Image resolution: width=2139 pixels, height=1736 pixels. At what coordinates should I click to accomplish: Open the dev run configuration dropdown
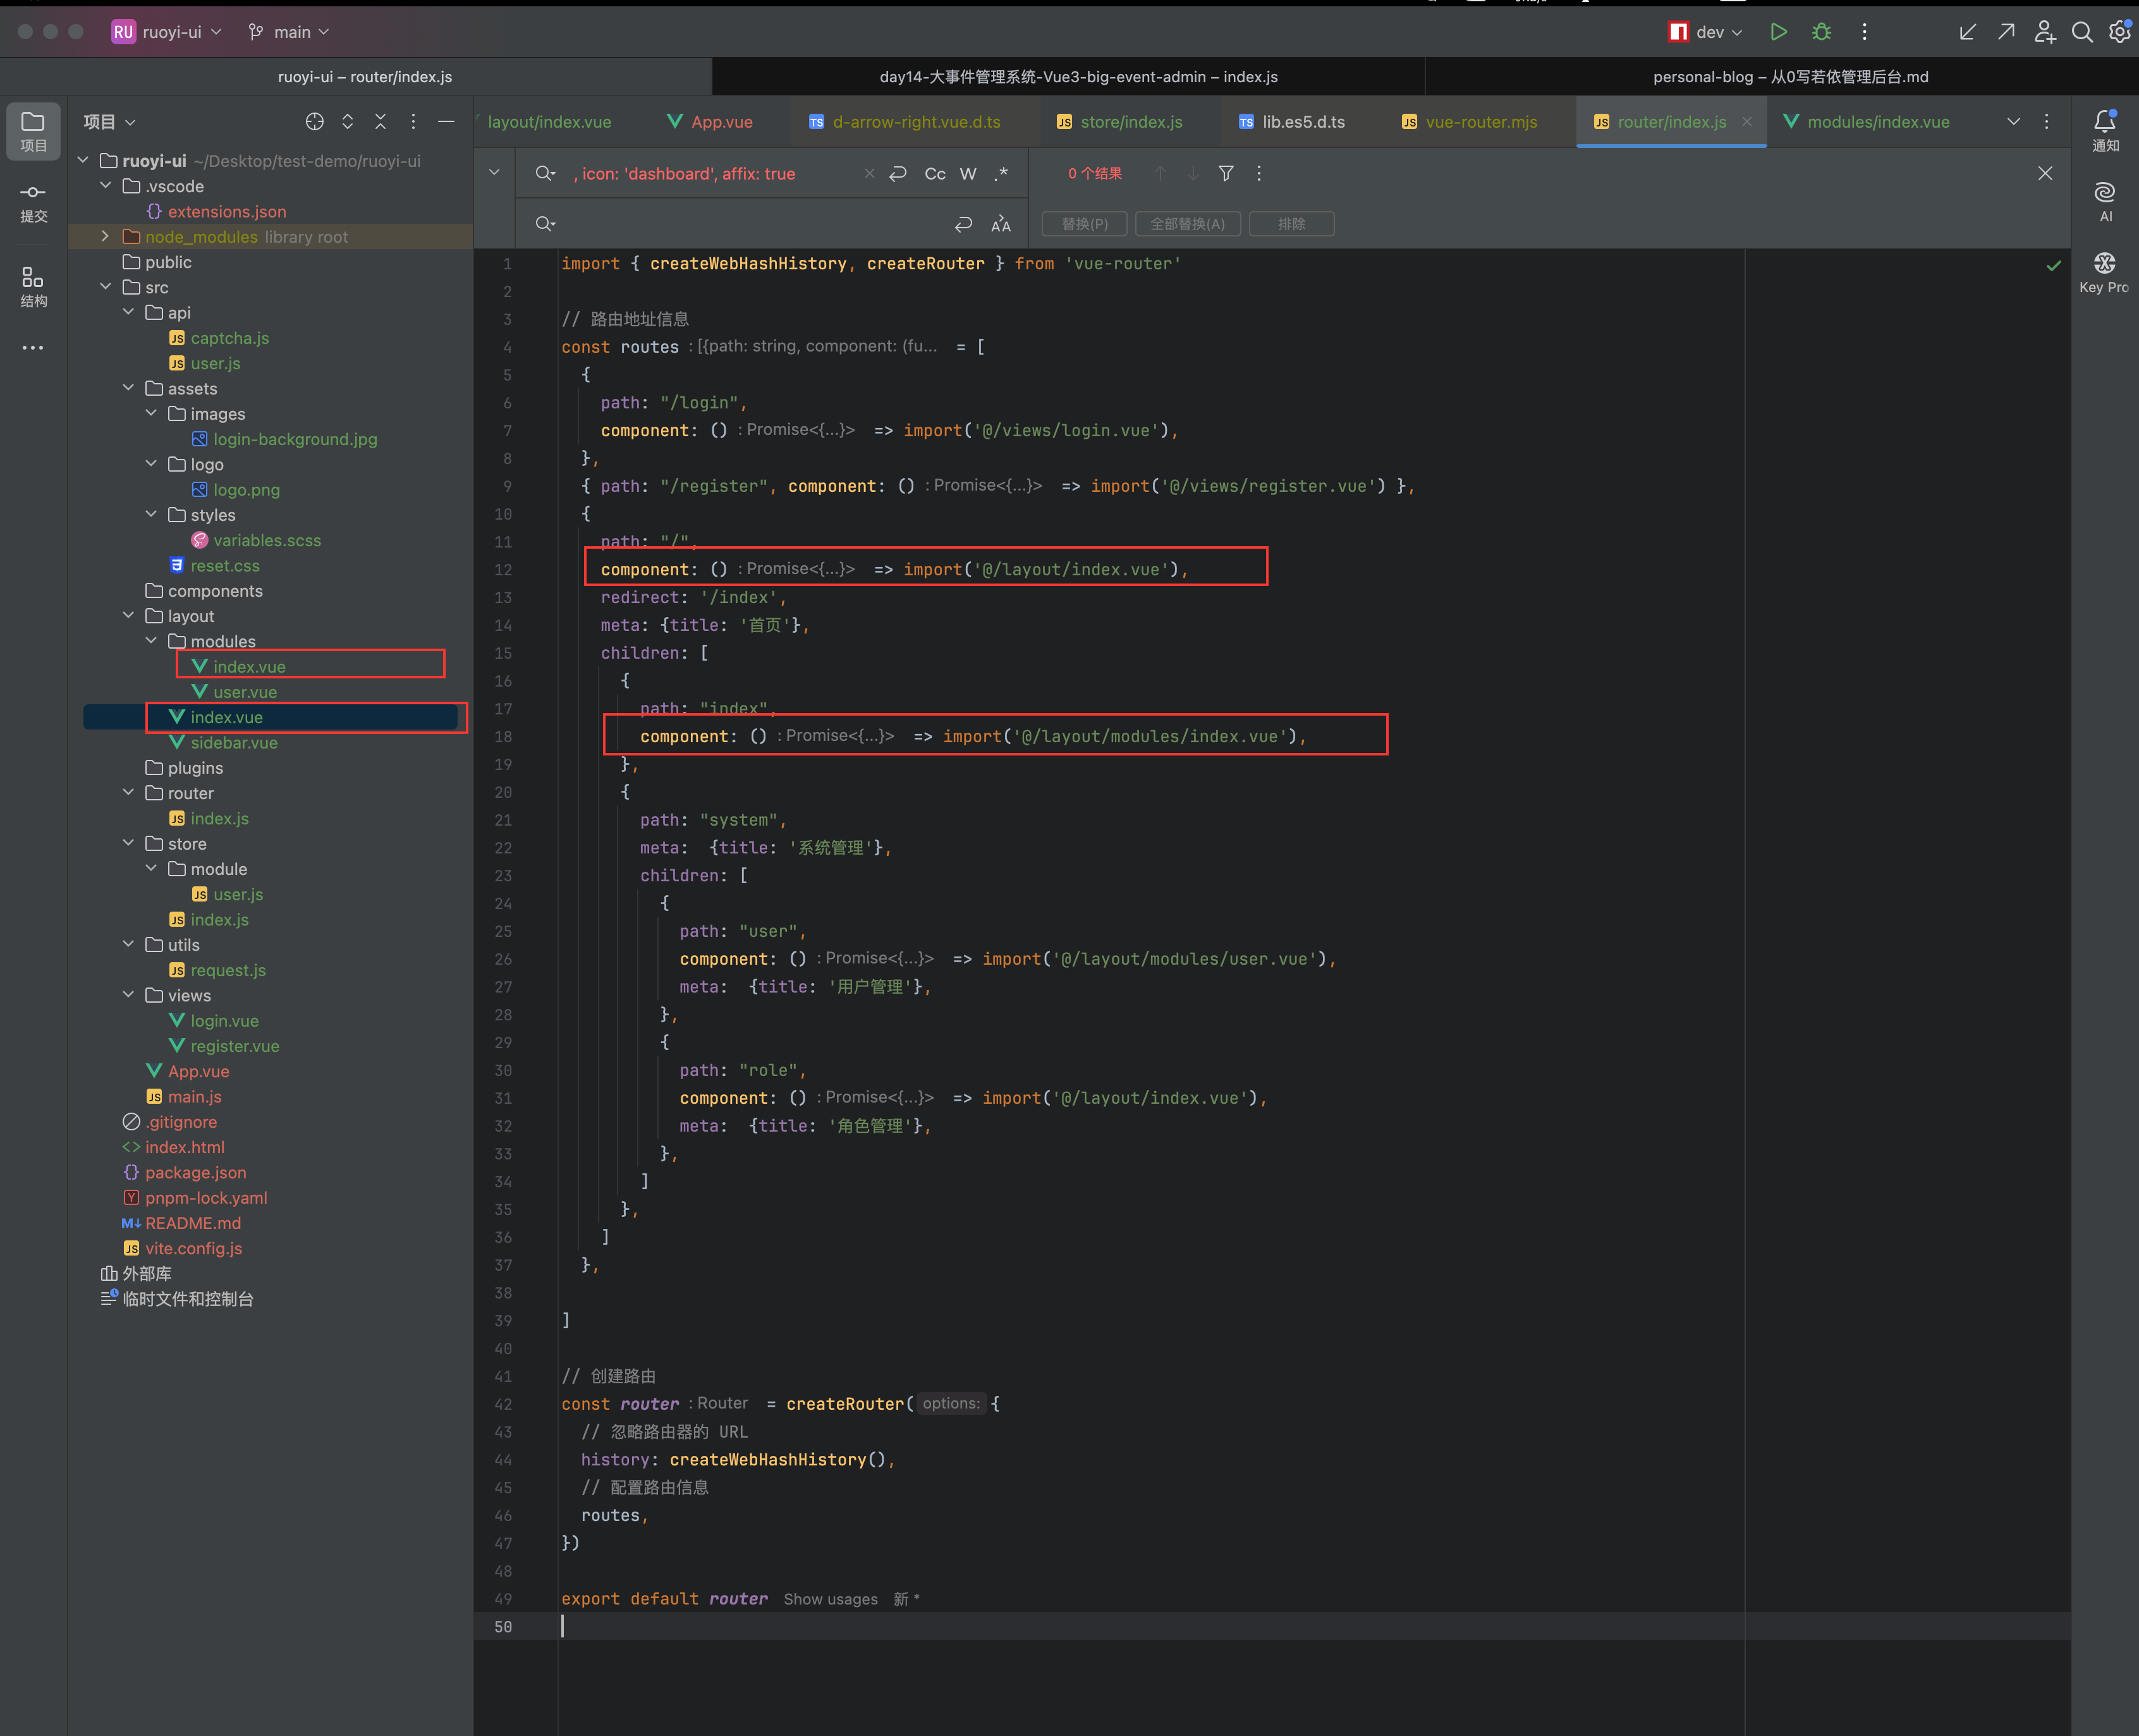click(x=1705, y=32)
